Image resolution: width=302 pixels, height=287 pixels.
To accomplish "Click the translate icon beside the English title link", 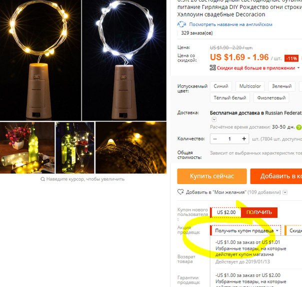I will tap(181, 24).
